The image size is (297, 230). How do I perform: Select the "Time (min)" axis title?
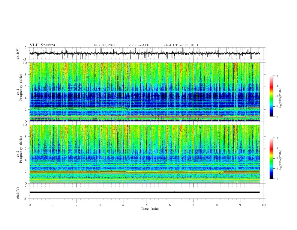[x=150, y=209]
